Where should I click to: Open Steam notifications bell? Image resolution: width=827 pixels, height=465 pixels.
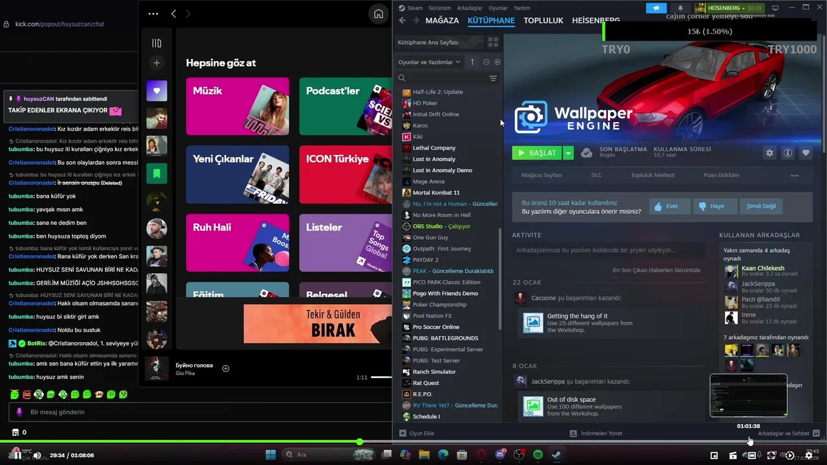click(x=680, y=8)
